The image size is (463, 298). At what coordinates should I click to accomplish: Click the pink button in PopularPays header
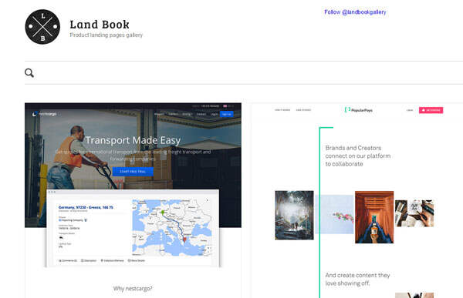tap(431, 110)
